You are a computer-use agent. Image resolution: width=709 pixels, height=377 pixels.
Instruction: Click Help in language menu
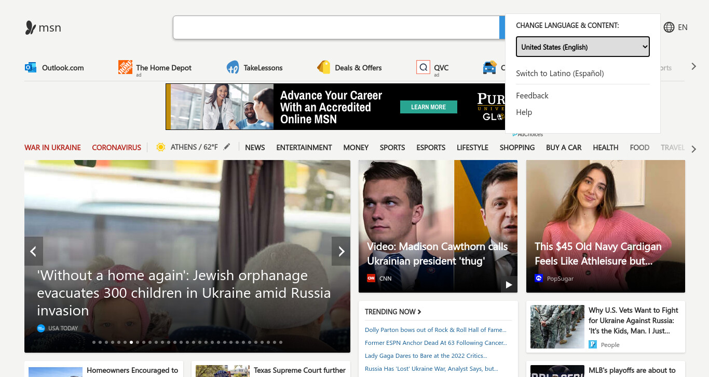click(x=524, y=112)
